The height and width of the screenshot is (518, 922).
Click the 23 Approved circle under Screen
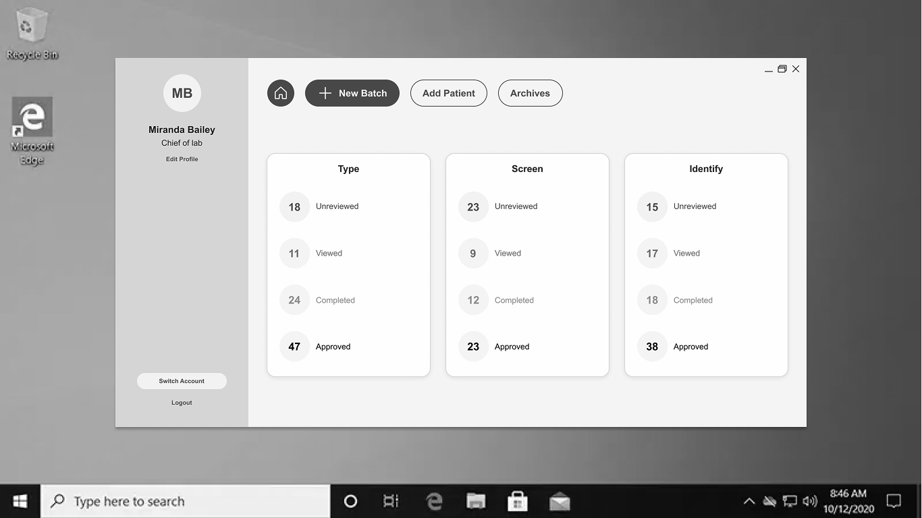(x=472, y=346)
